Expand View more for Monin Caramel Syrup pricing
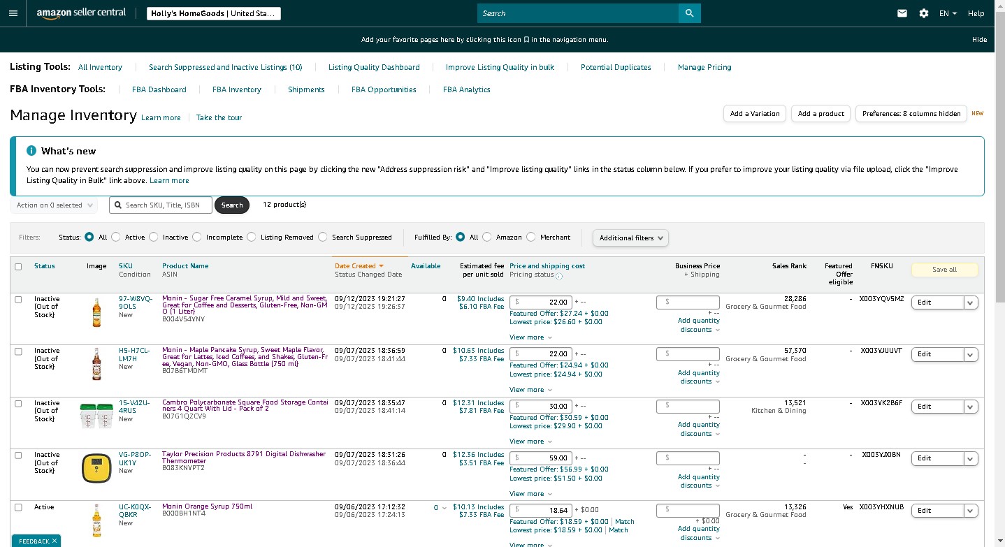This screenshot has width=1005, height=547. pos(531,337)
